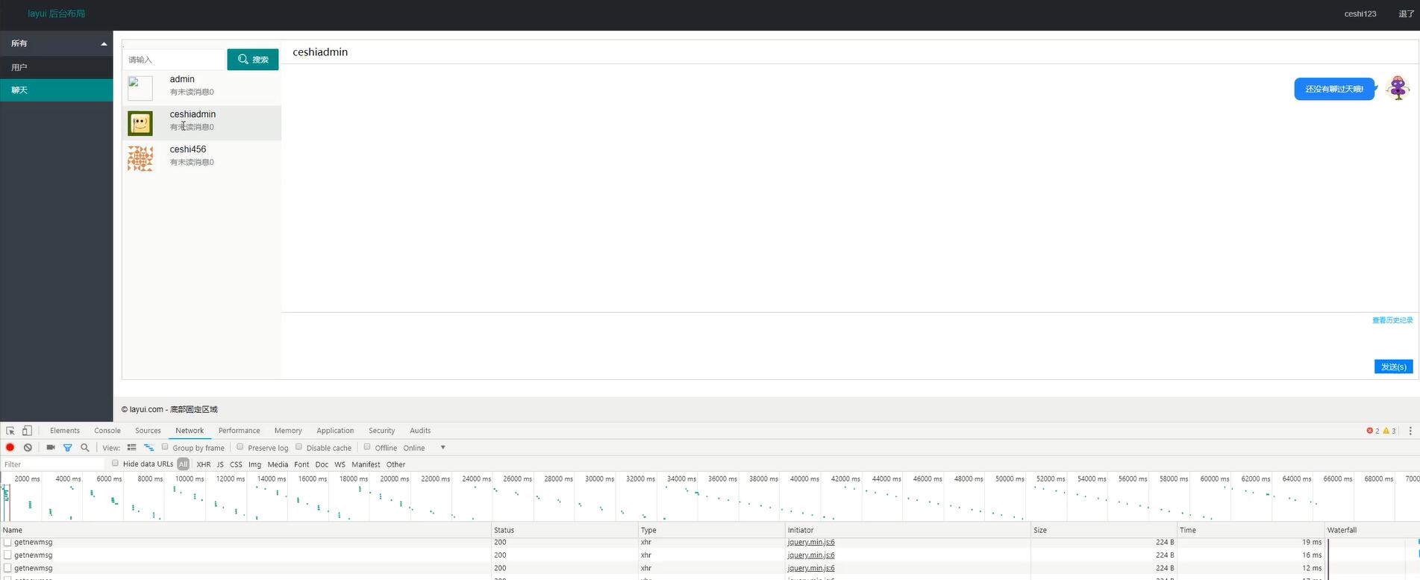Open the Performance tab
Viewport: 1420px width, 580px height.
239,431
